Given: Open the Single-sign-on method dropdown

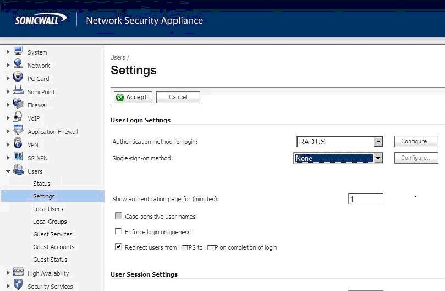Looking at the screenshot, I should pos(378,158).
